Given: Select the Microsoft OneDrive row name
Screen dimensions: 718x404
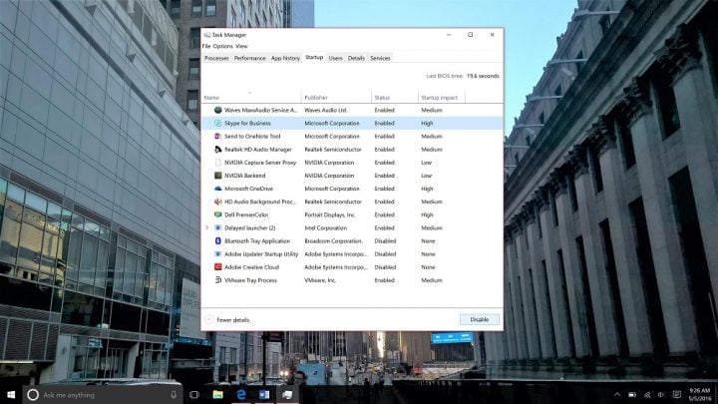Looking at the screenshot, I should pos(248,189).
